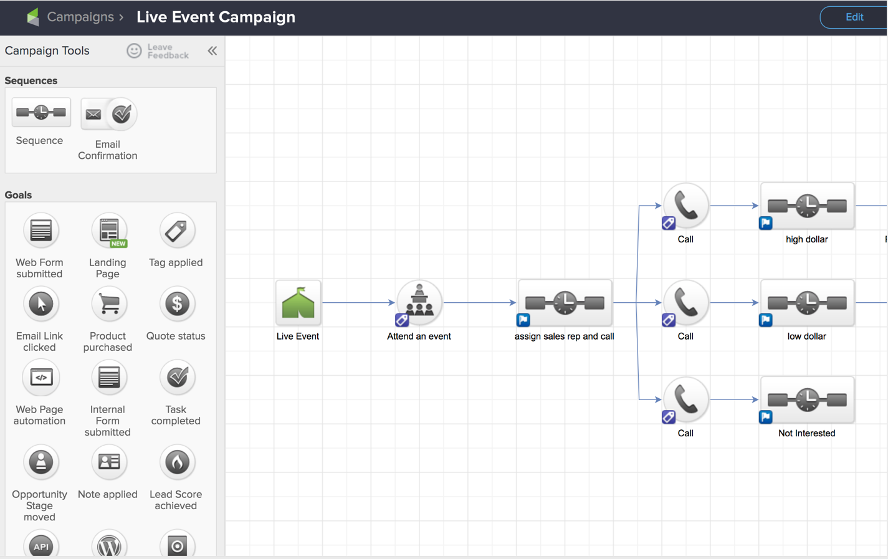This screenshot has height=559, width=888.
Task: Select the Call goal before high dollar
Action: click(x=685, y=206)
